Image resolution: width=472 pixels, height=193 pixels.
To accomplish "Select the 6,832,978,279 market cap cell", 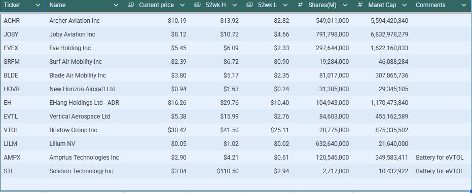I will tap(389, 34).
